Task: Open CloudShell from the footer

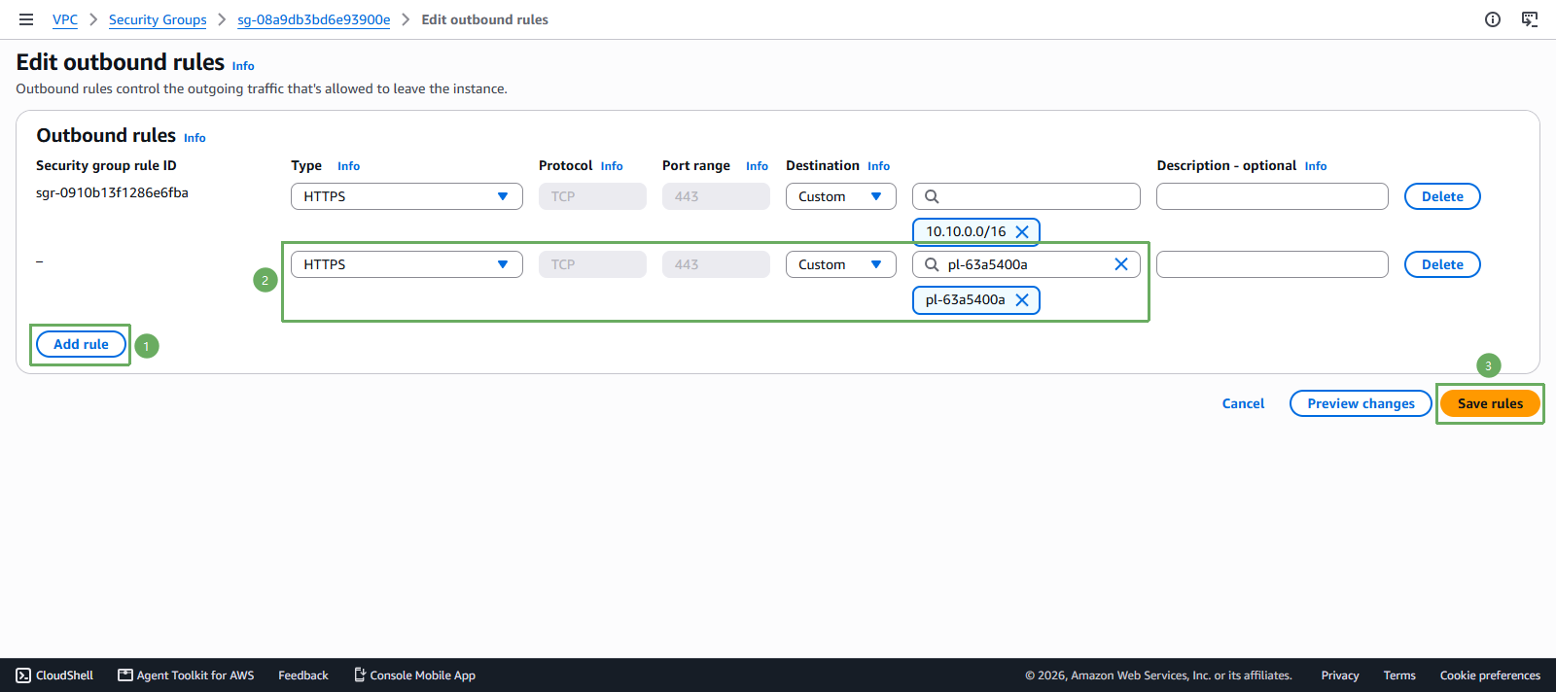Action: (54, 675)
